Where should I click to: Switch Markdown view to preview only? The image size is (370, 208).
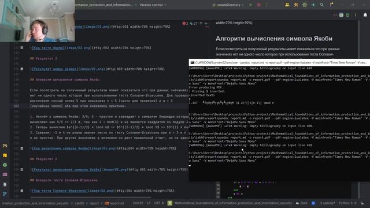click(x=347, y=15)
